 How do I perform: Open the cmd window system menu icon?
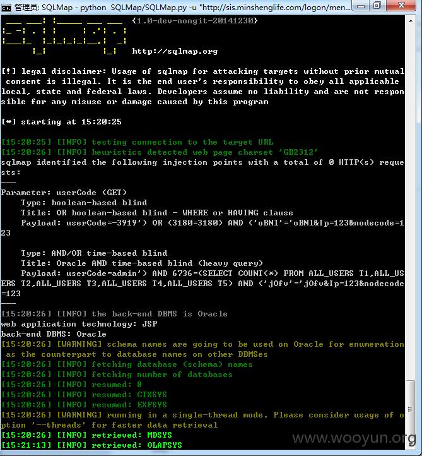tap(6, 8)
